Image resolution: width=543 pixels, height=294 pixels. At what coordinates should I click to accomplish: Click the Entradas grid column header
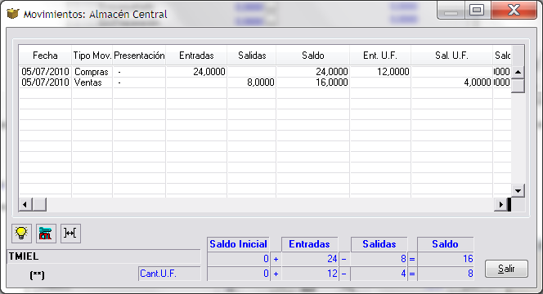(196, 56)
